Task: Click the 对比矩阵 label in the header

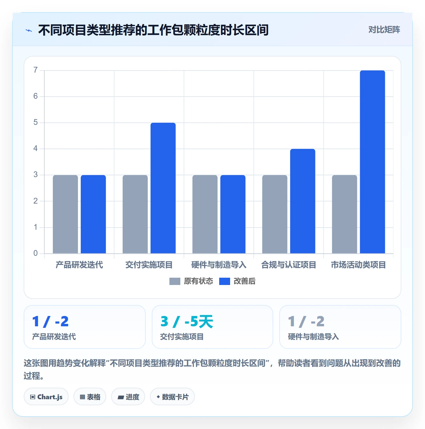Action: tap(384, 30)
